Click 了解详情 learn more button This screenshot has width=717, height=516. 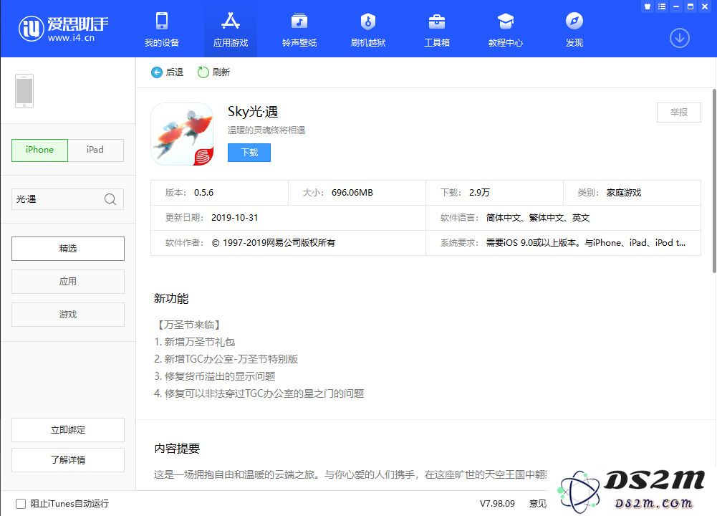click(x=67, y=459)
